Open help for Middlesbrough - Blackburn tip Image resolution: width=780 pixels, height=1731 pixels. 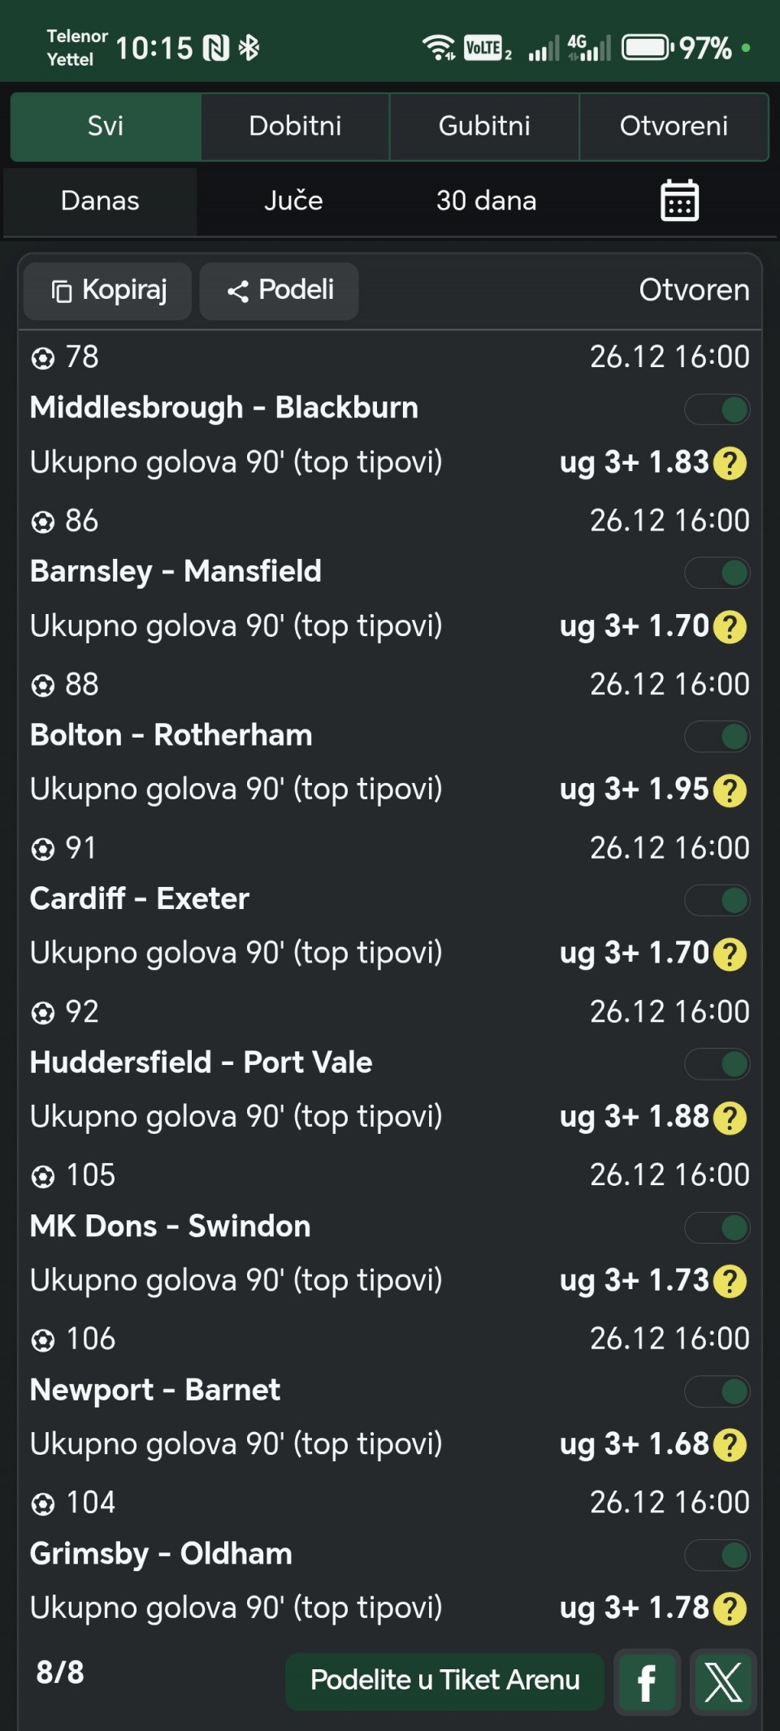coord(730,464)
